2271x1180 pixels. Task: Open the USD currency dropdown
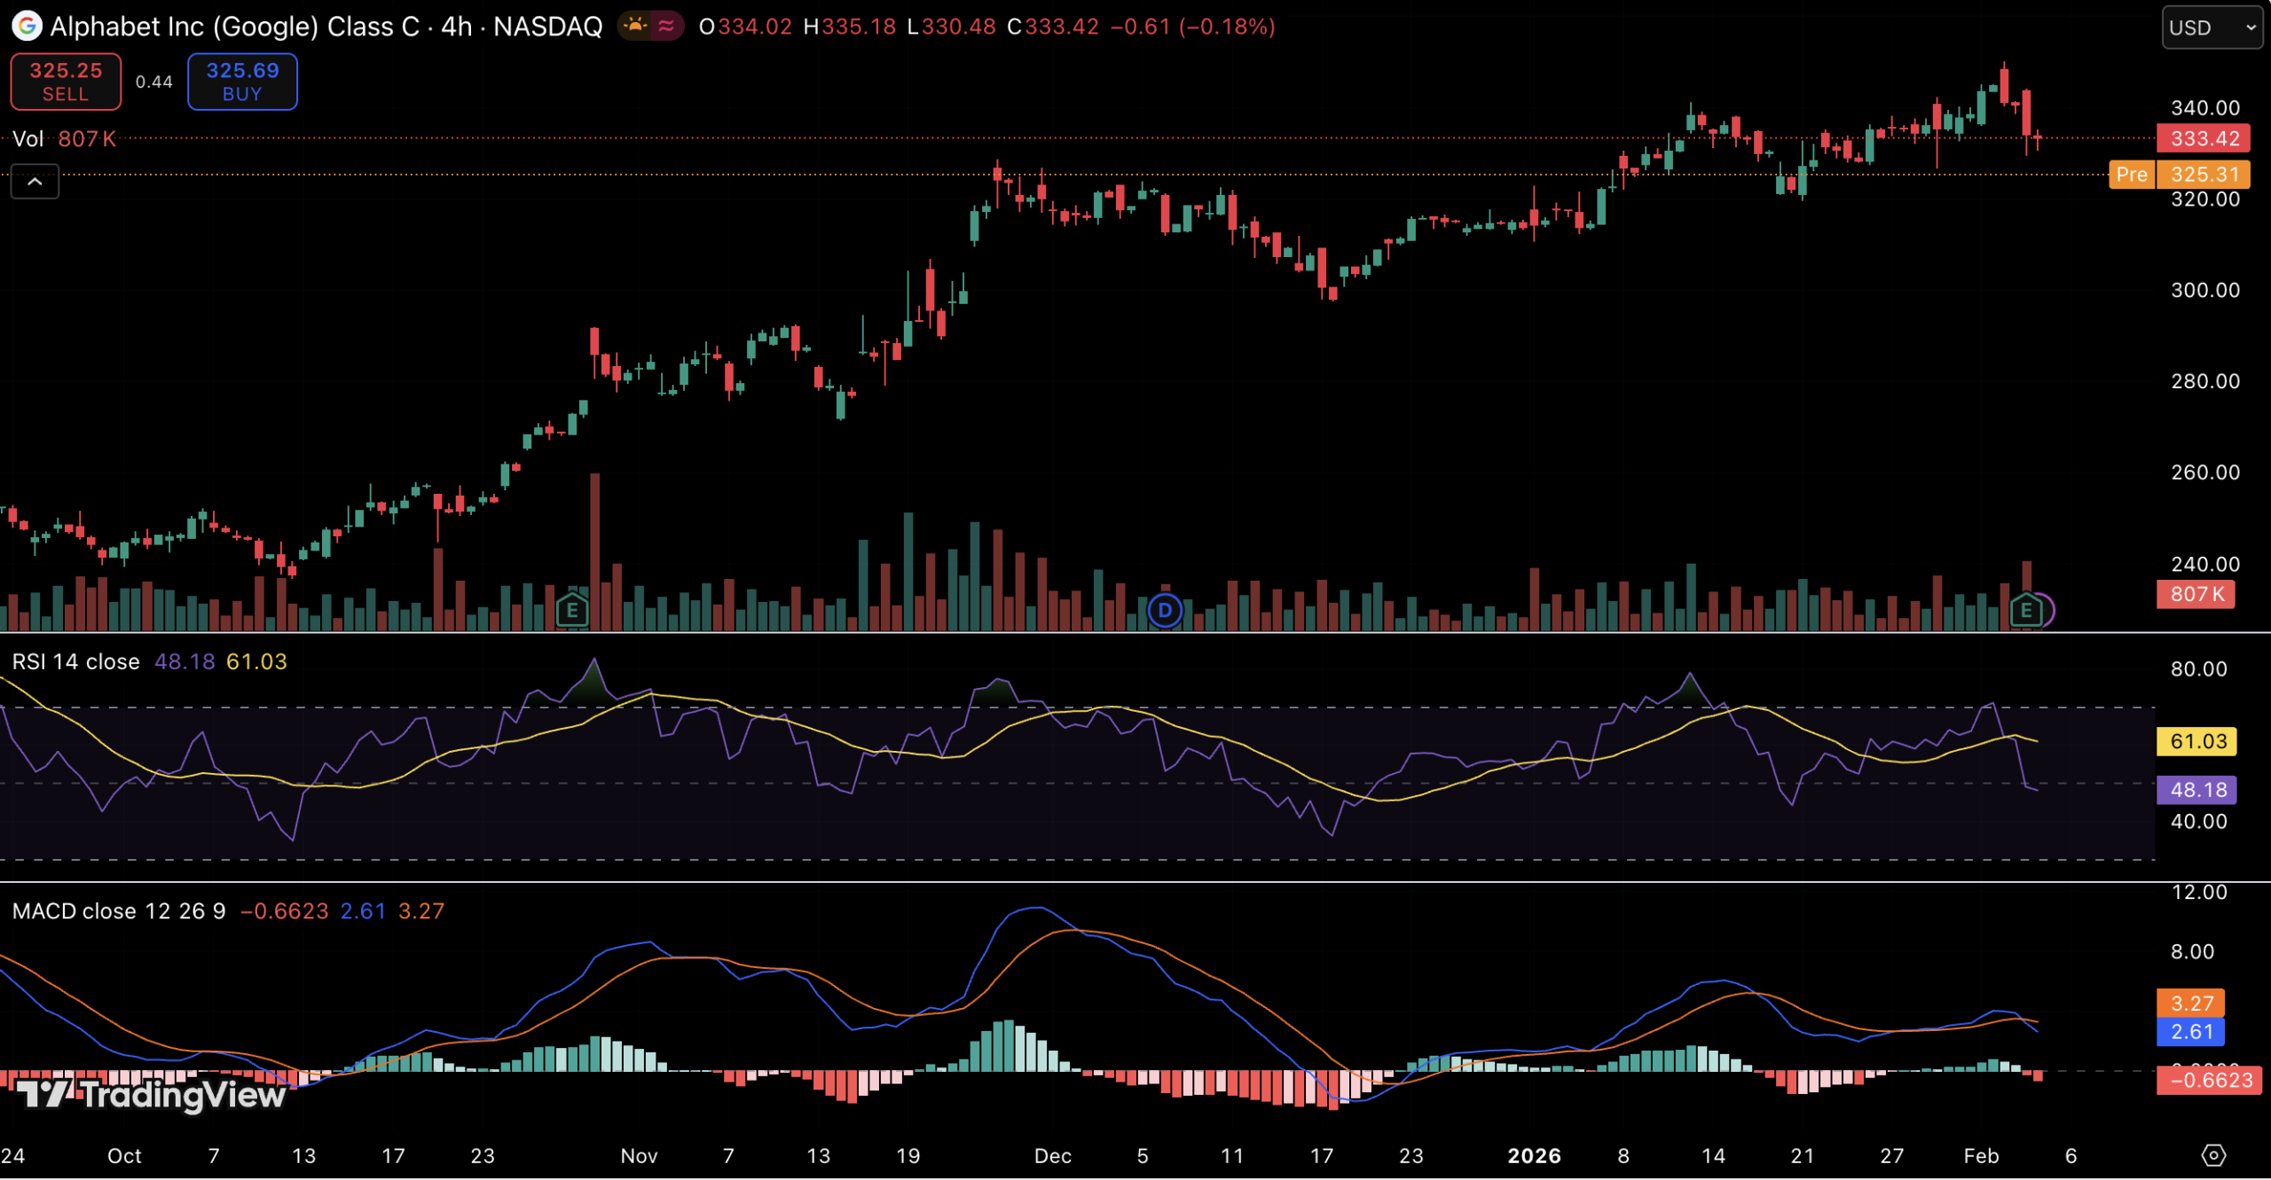pos(2211,27)
